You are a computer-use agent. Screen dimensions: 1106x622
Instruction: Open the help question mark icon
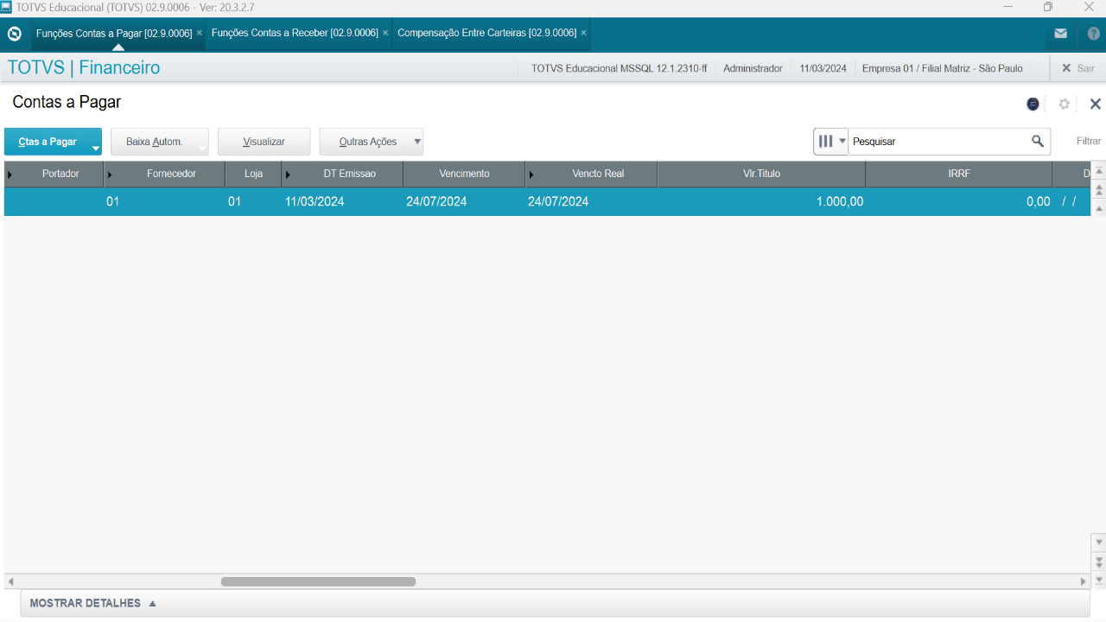[1094, 34]
